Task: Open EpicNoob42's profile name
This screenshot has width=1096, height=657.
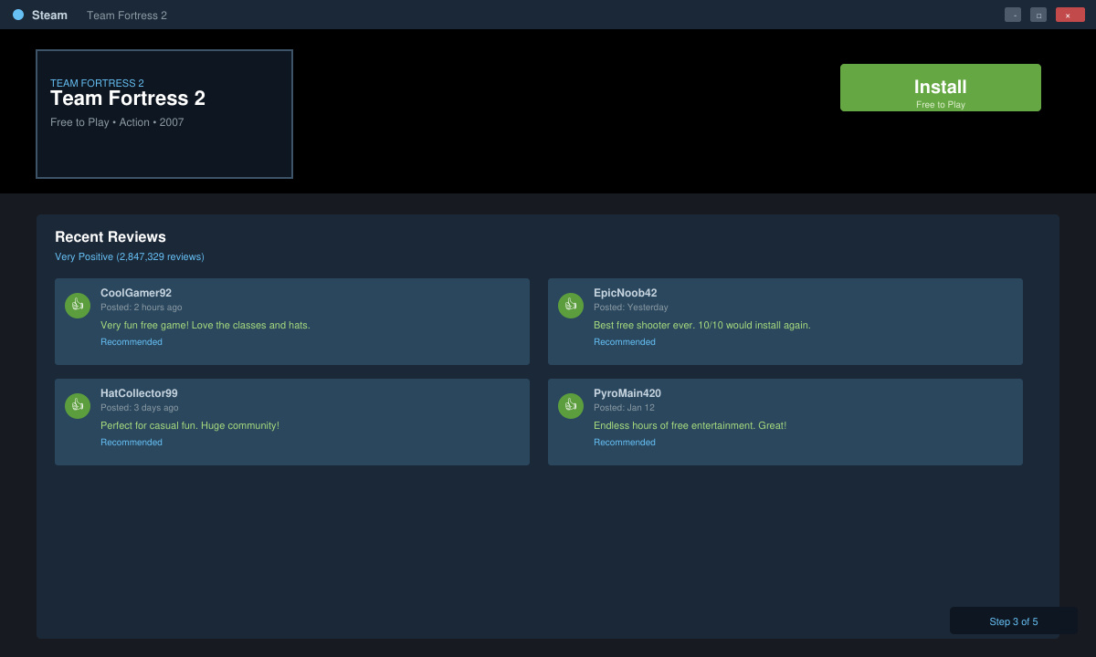Action: coord(626,293)
